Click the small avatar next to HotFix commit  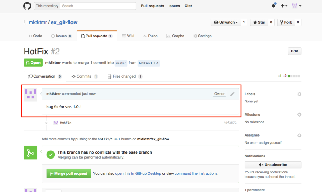coord(56,123)
